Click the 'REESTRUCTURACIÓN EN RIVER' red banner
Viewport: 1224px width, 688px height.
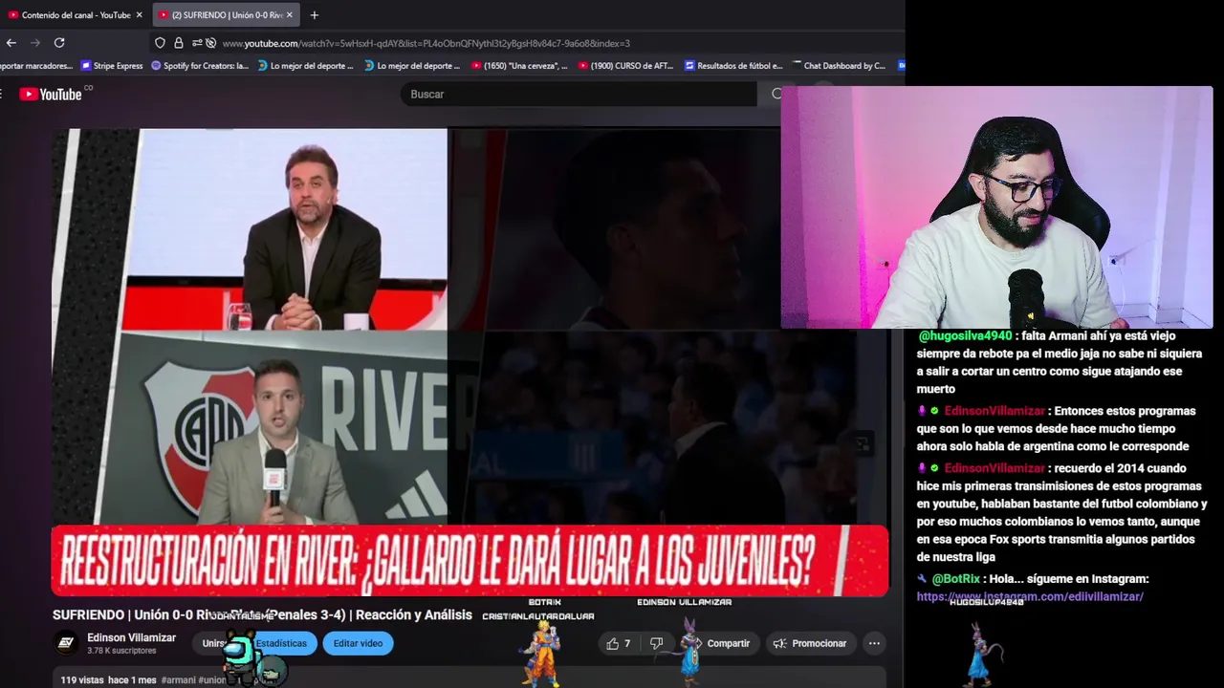470,560
